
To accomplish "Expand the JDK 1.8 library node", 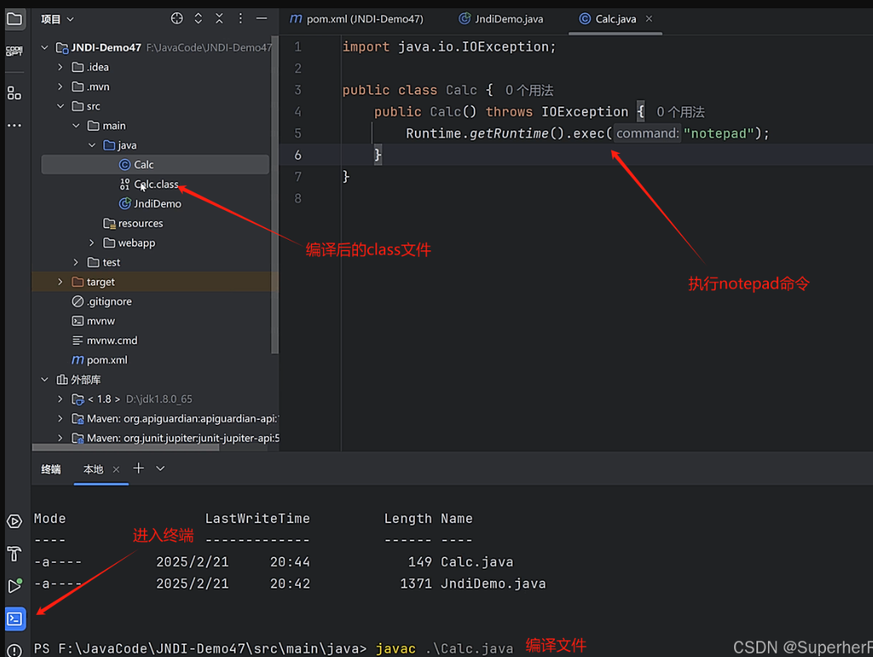I will pyautogui.click(x=60, y=399).
